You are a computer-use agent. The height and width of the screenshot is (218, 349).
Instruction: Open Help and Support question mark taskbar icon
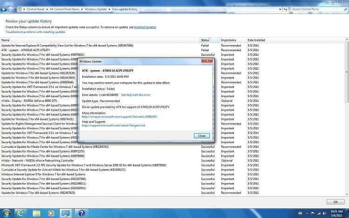pyautogui.click(x=81, y=213)
